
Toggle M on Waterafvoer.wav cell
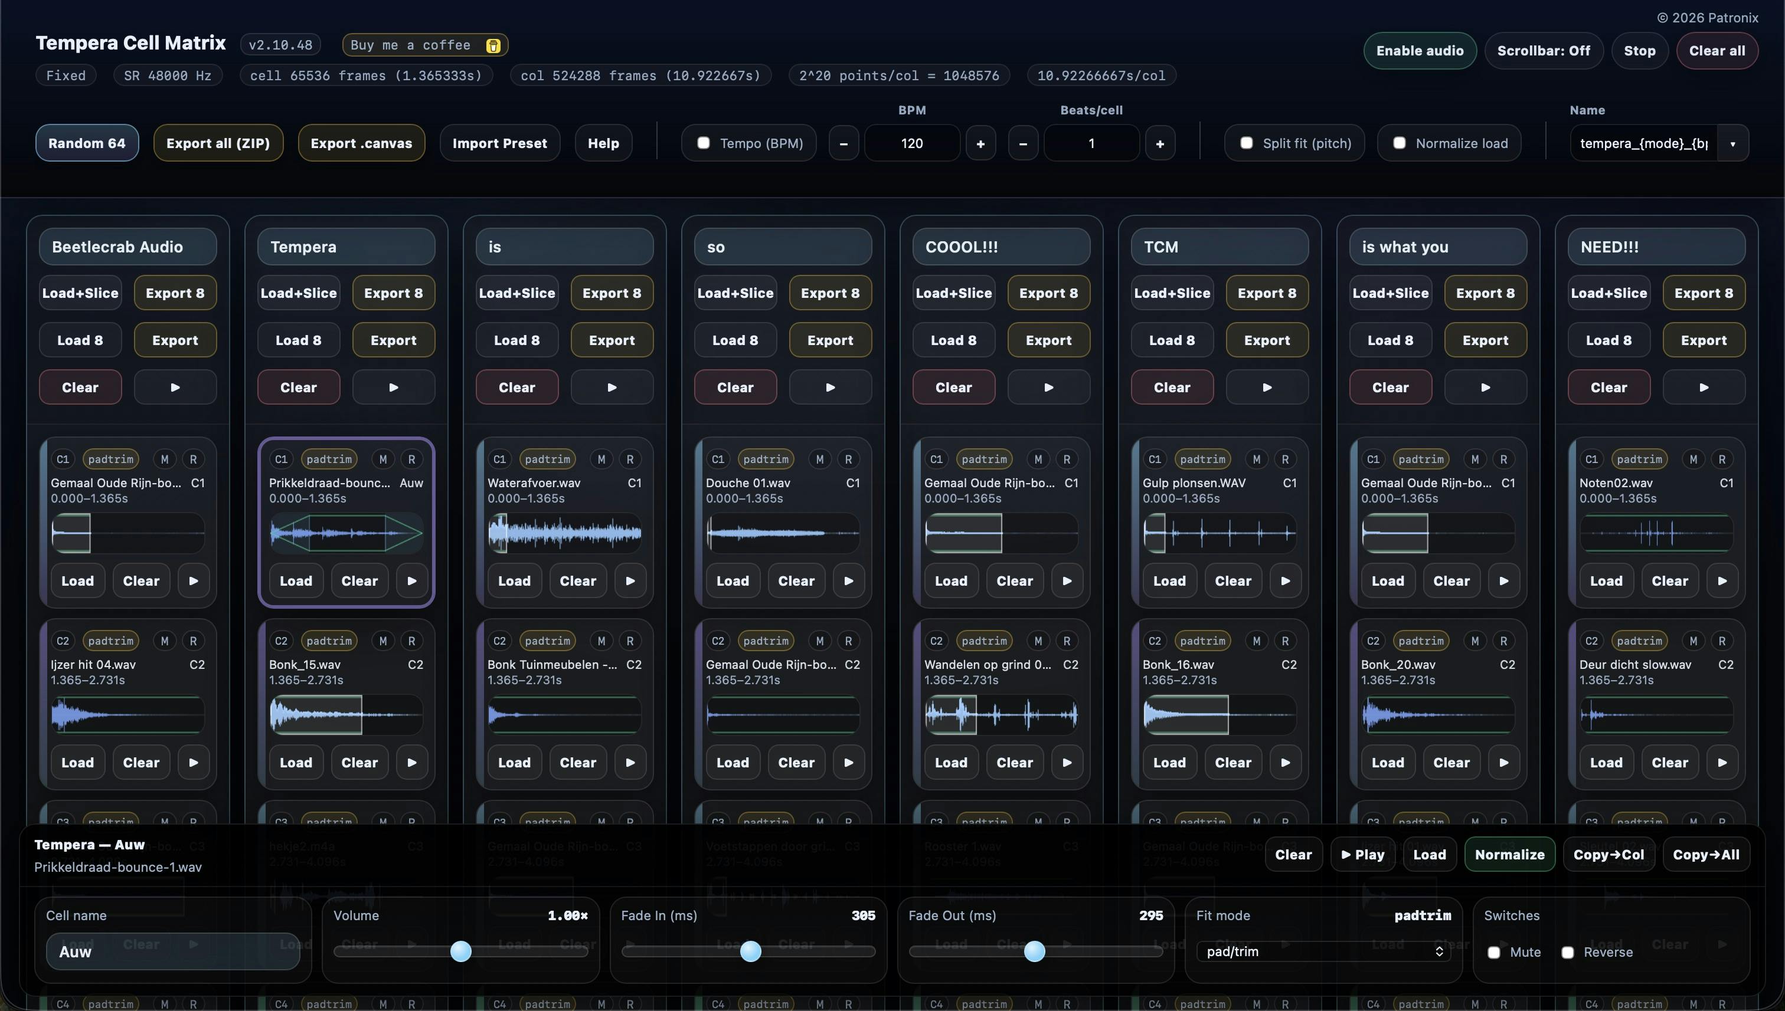tap(601, 459)
